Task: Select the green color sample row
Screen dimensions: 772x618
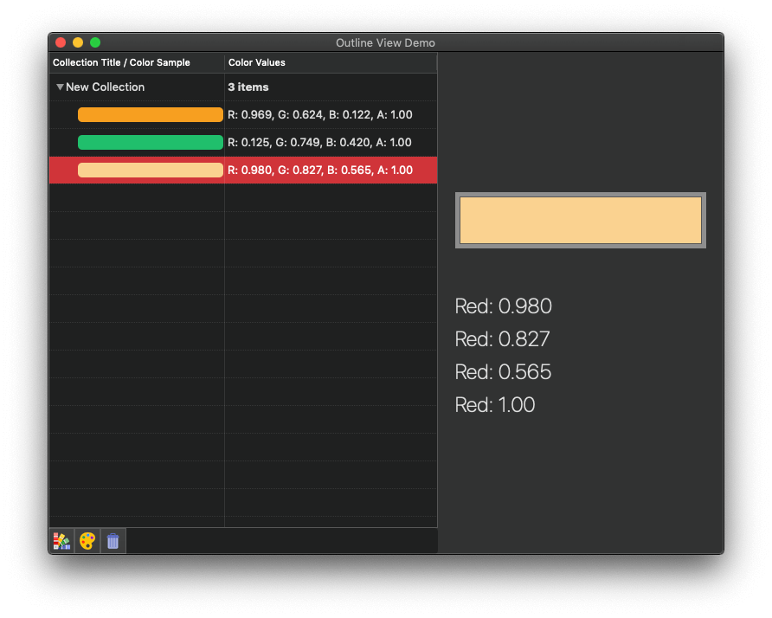Action: click(150, 143)
